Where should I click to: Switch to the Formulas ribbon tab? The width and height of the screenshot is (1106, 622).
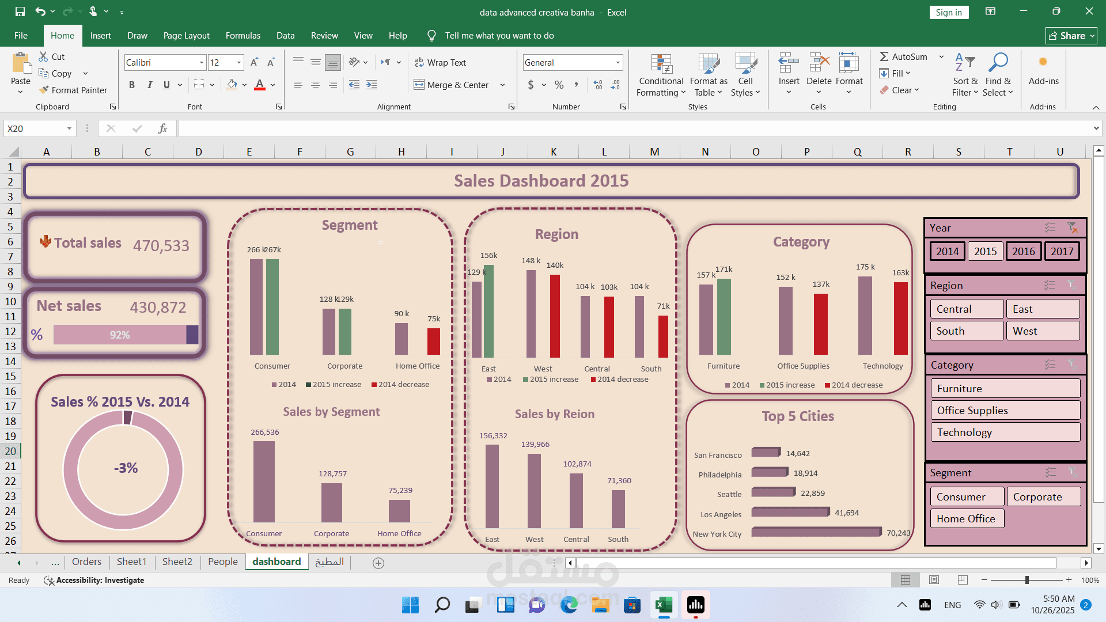coord(243,35)
